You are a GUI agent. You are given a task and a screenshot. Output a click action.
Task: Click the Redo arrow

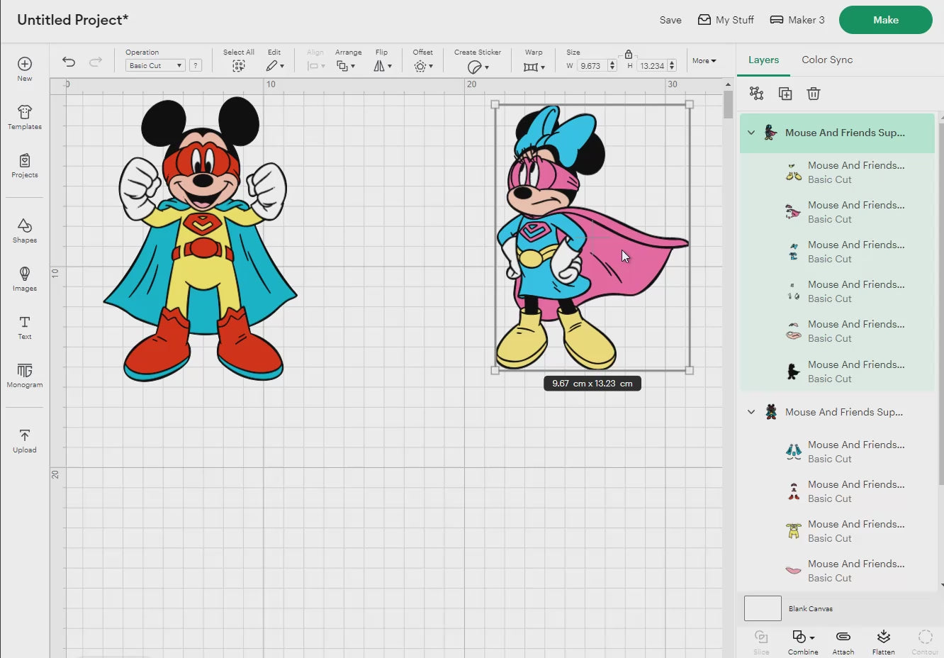coord(96,62)
